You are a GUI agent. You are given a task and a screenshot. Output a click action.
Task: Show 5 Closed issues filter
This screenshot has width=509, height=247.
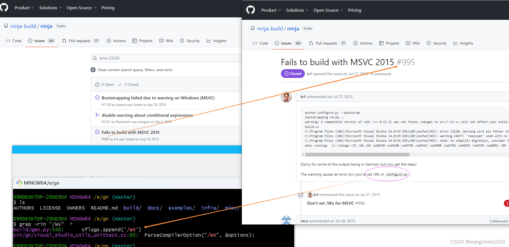(128, 85)
